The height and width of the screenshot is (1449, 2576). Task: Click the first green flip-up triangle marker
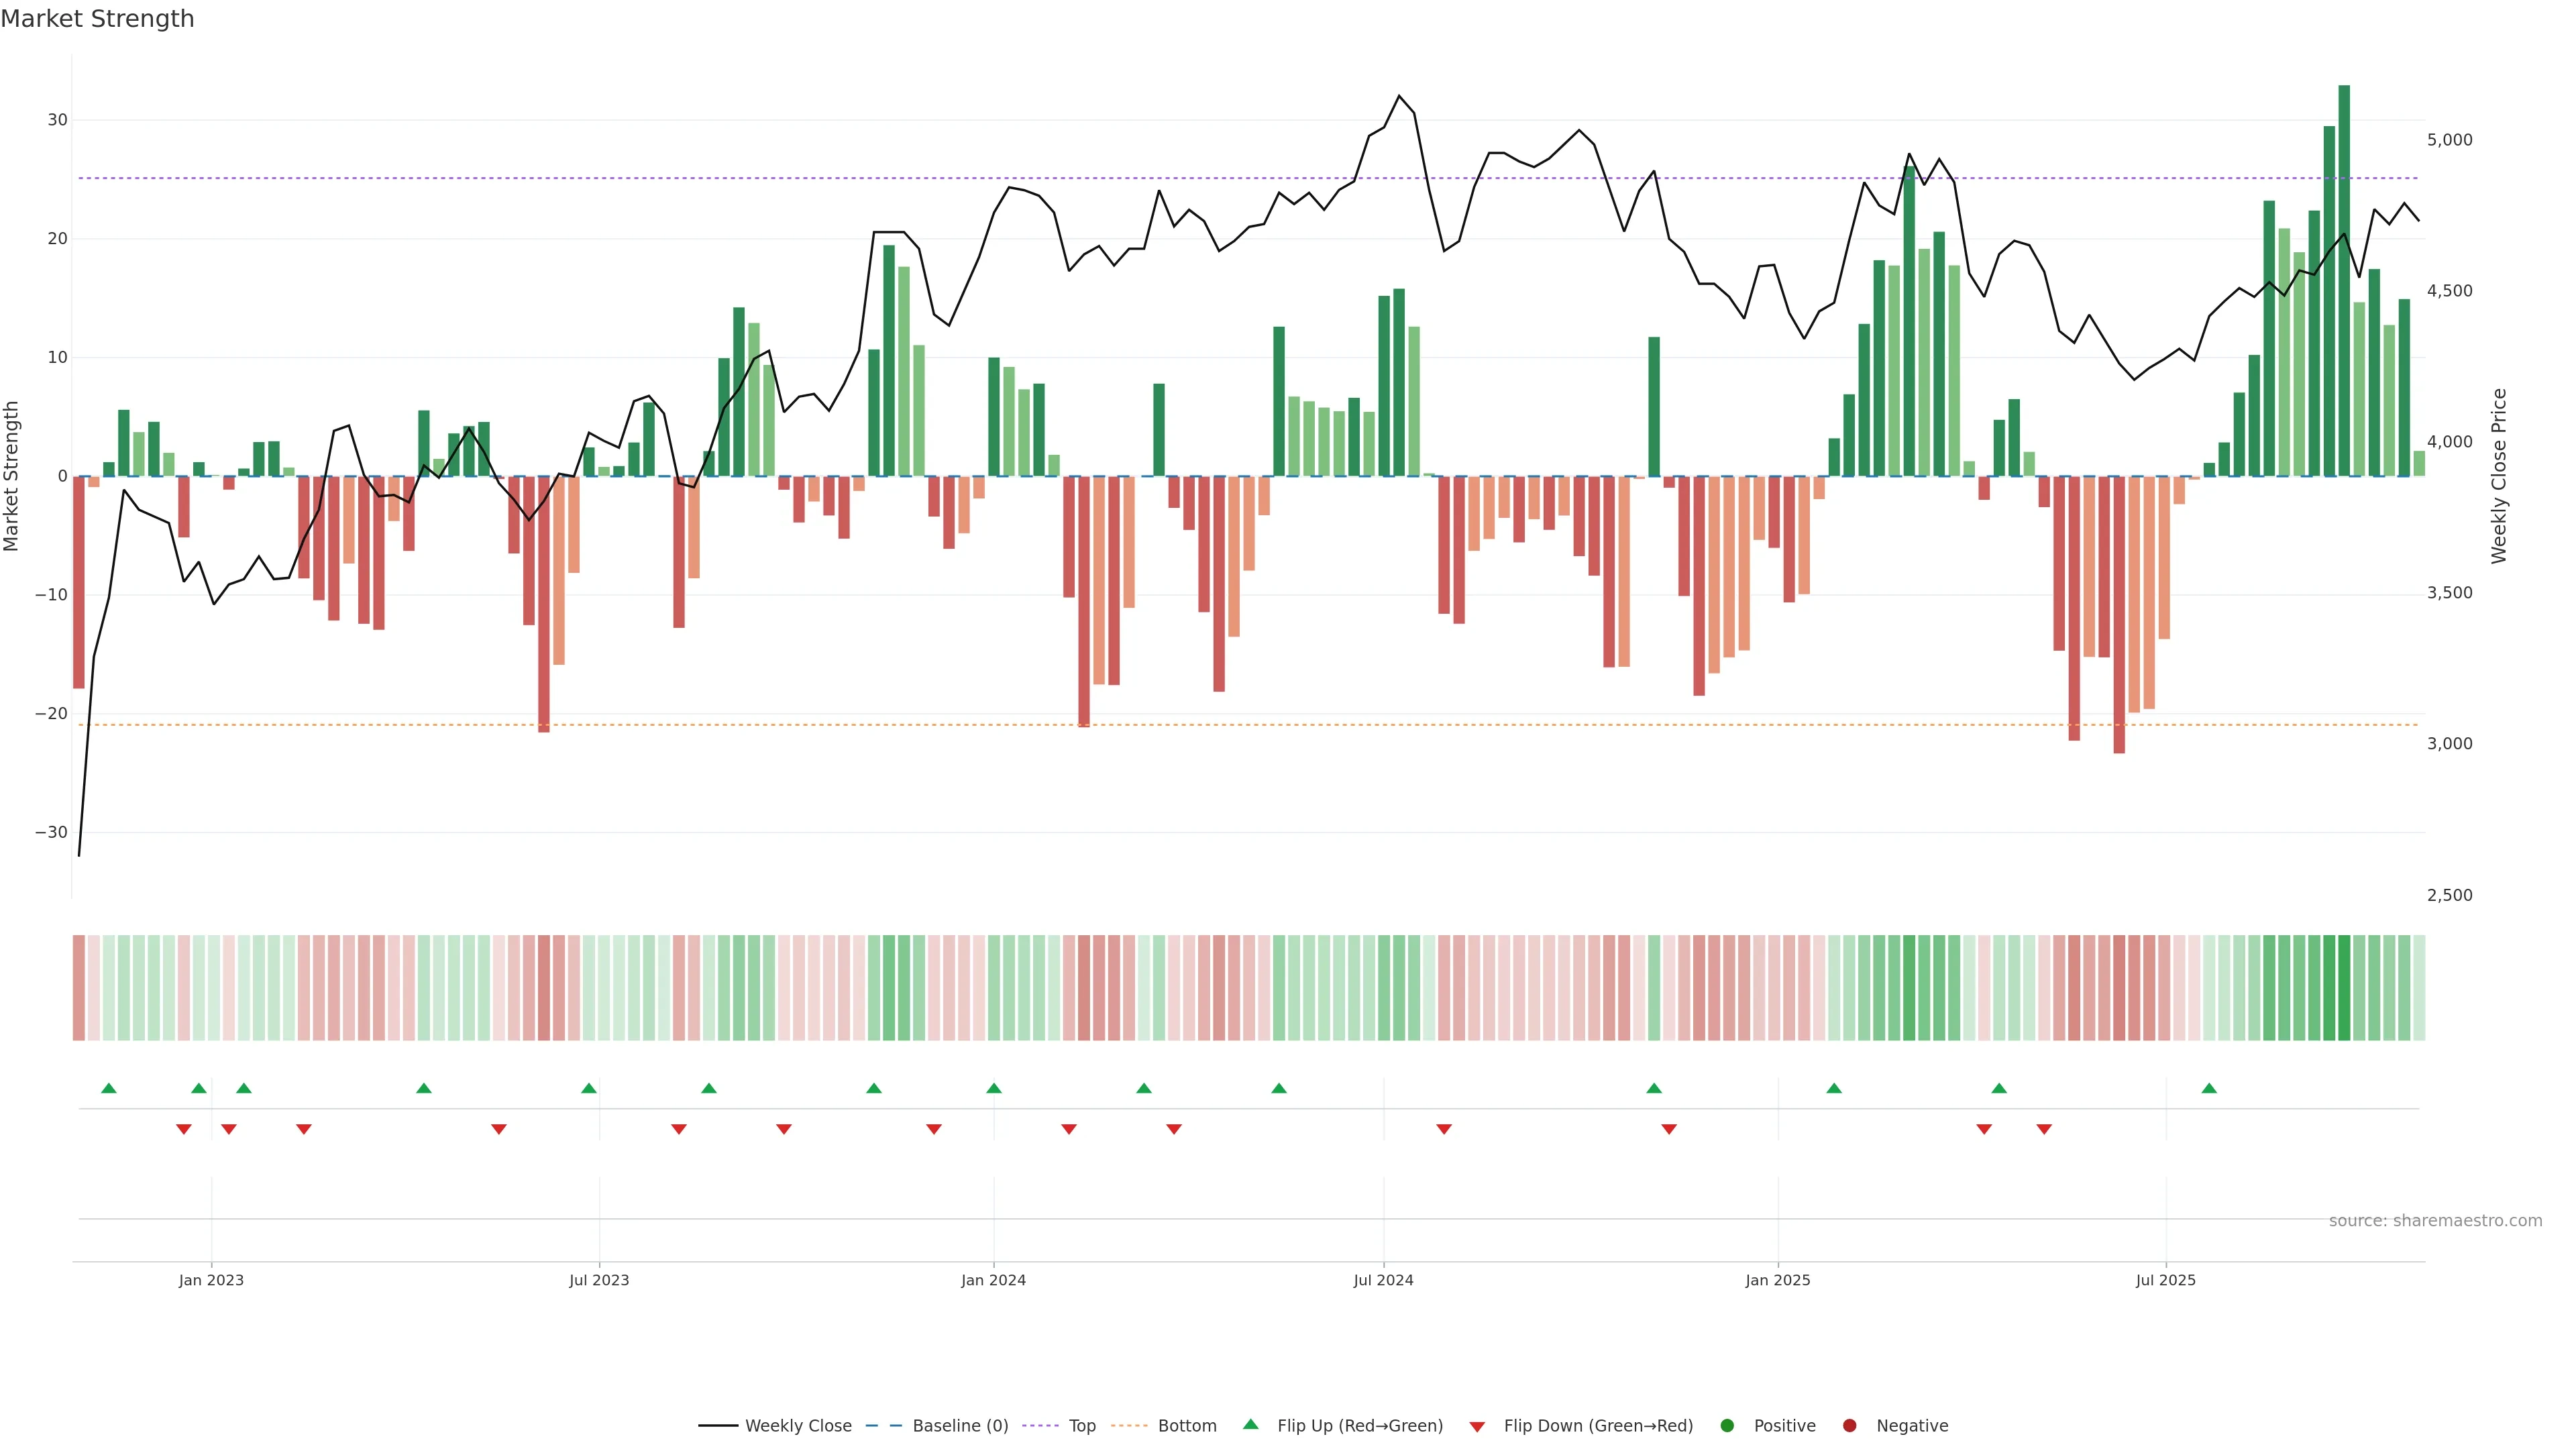point(109,1088)
